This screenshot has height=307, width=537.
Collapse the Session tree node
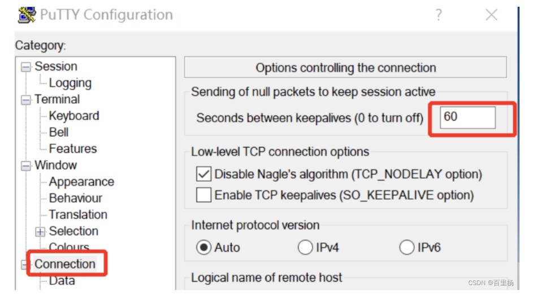coord(26,67)
